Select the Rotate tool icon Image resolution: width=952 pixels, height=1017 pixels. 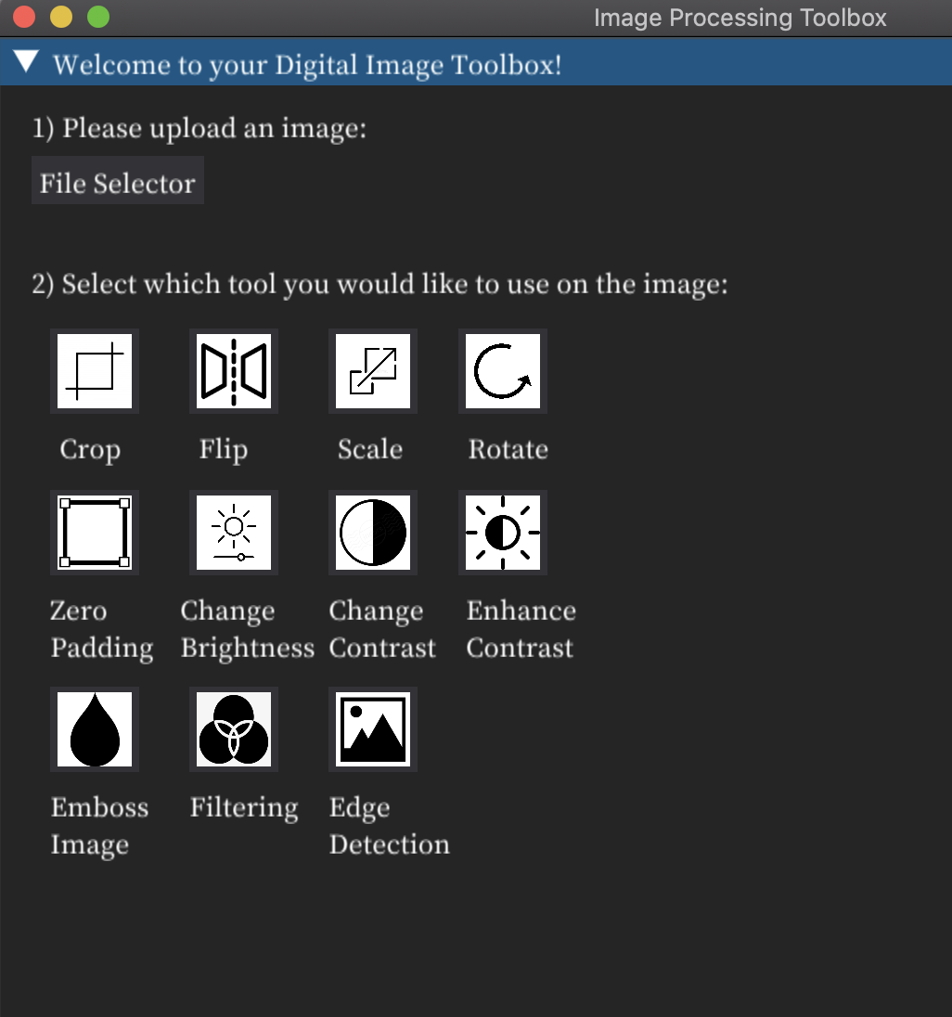(x=502, y=370)
